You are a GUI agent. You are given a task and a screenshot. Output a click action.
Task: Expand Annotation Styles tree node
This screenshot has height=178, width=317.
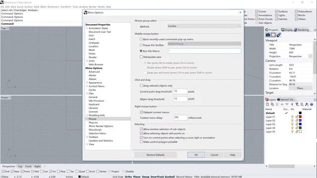coord(87,28)
